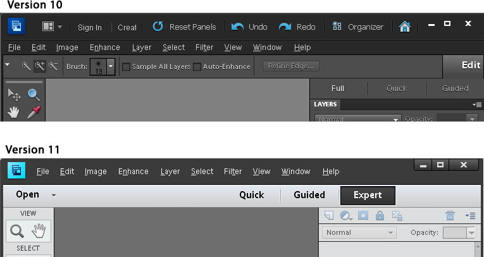
Task: Open Window menu in Version 11
Action: point(295,172)
